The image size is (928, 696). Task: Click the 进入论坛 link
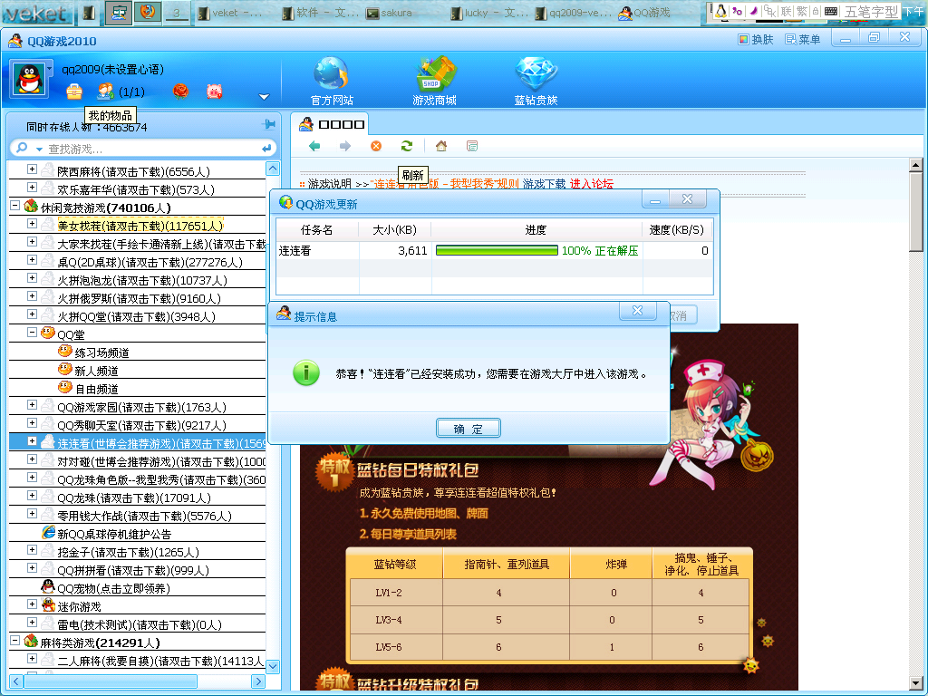point(591,184)
